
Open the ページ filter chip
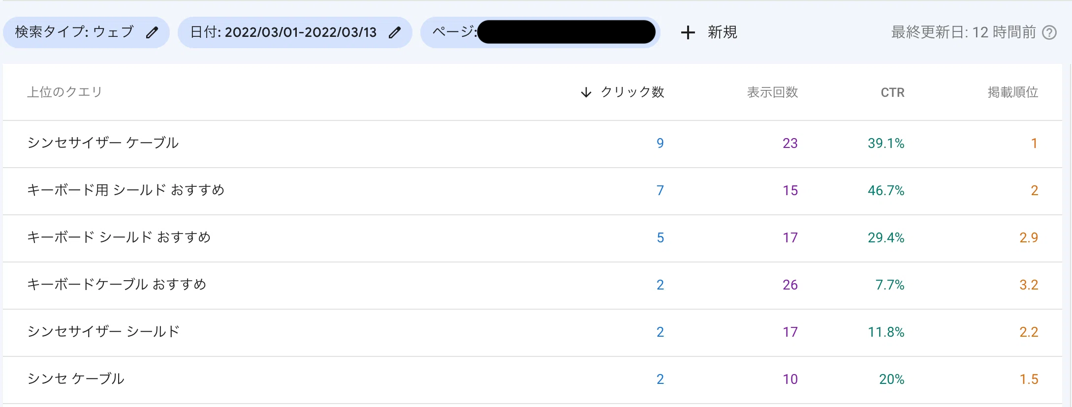[540, 32]
